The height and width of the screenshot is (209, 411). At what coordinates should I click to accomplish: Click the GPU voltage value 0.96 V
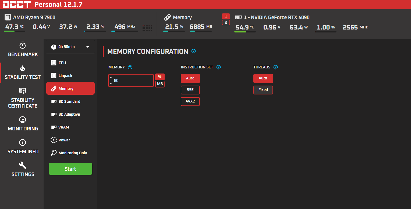272,27
